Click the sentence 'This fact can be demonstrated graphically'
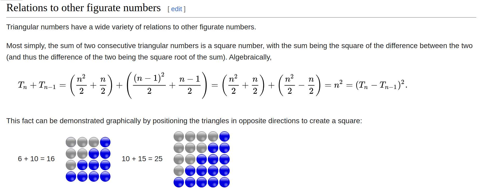 tap(184, 121)
